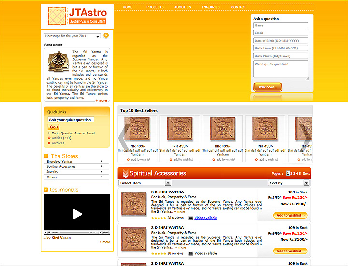Click the Spiritual Accessories chevron header icon

(125, 174)
